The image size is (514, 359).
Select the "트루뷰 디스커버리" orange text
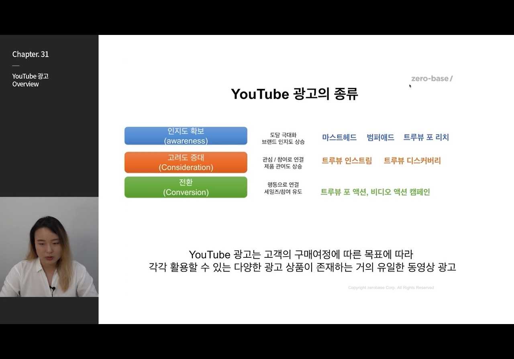(x=412, y=161)
